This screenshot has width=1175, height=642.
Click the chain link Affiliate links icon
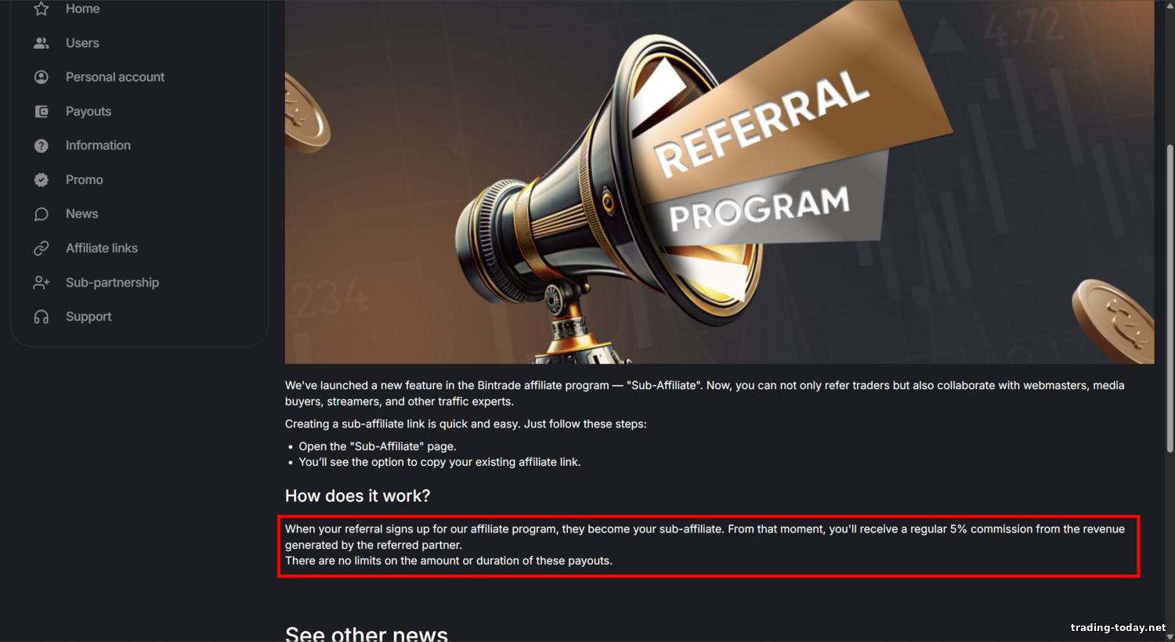pos(42,248)
